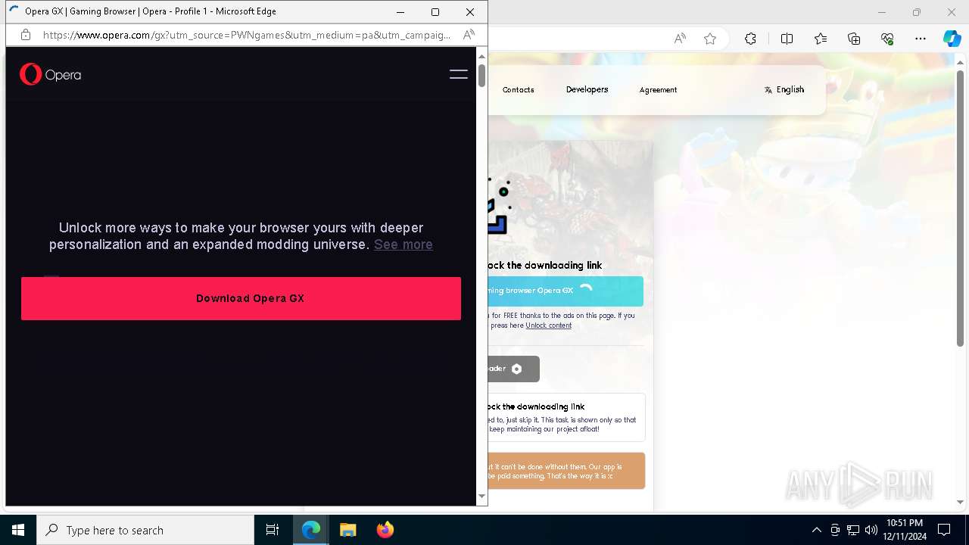Click the hexagon icon on the gray loader button
969x545 pixels.
click(x=516, y=369)
